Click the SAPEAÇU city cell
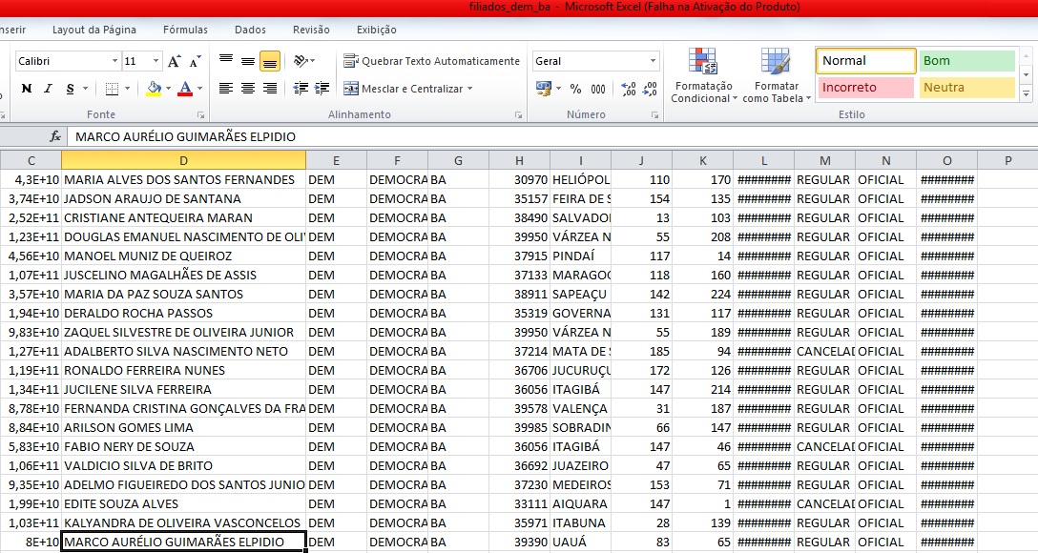The height and width of the screenshot is (553, 1038). [x=580, y=295]
